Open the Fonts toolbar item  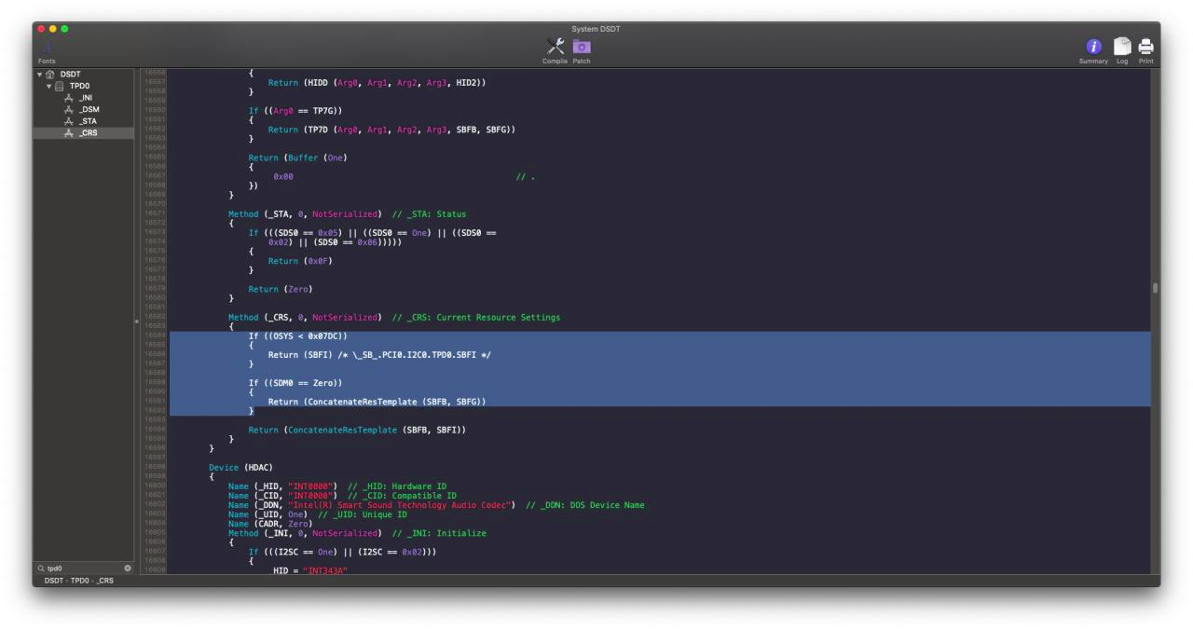click(x=47, y=50)
